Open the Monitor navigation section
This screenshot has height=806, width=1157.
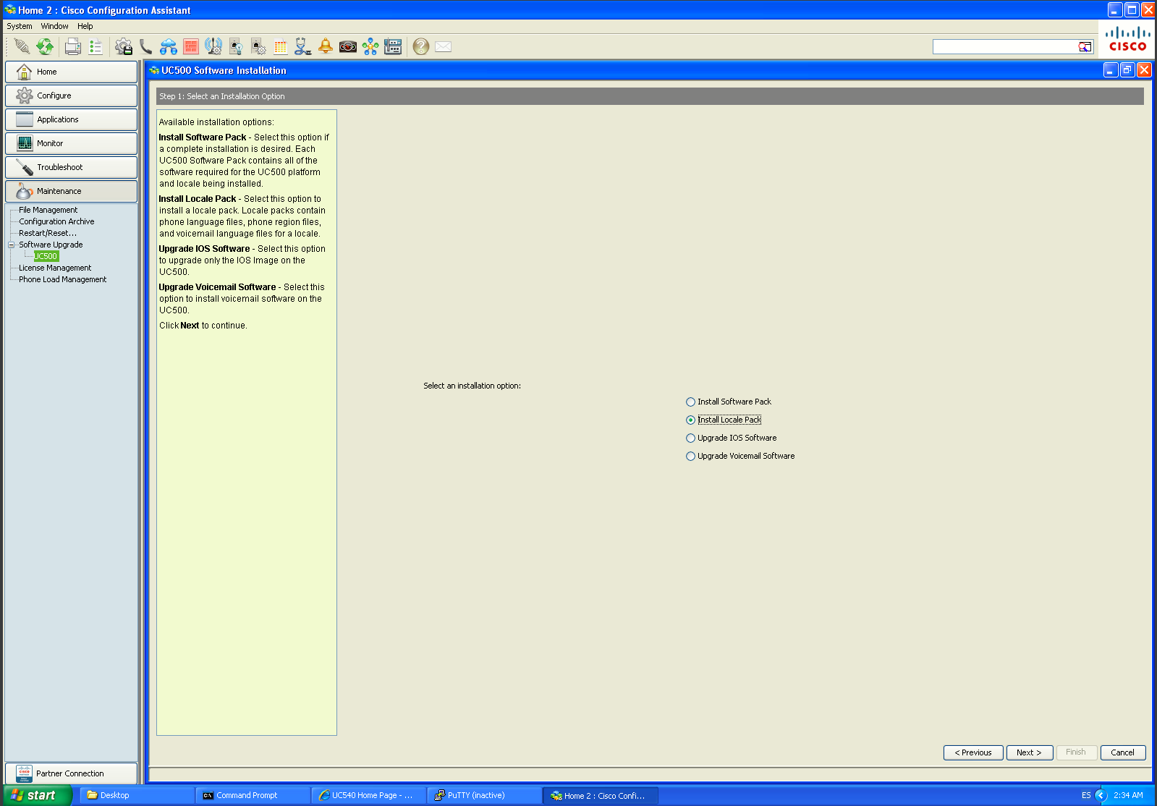71,143
